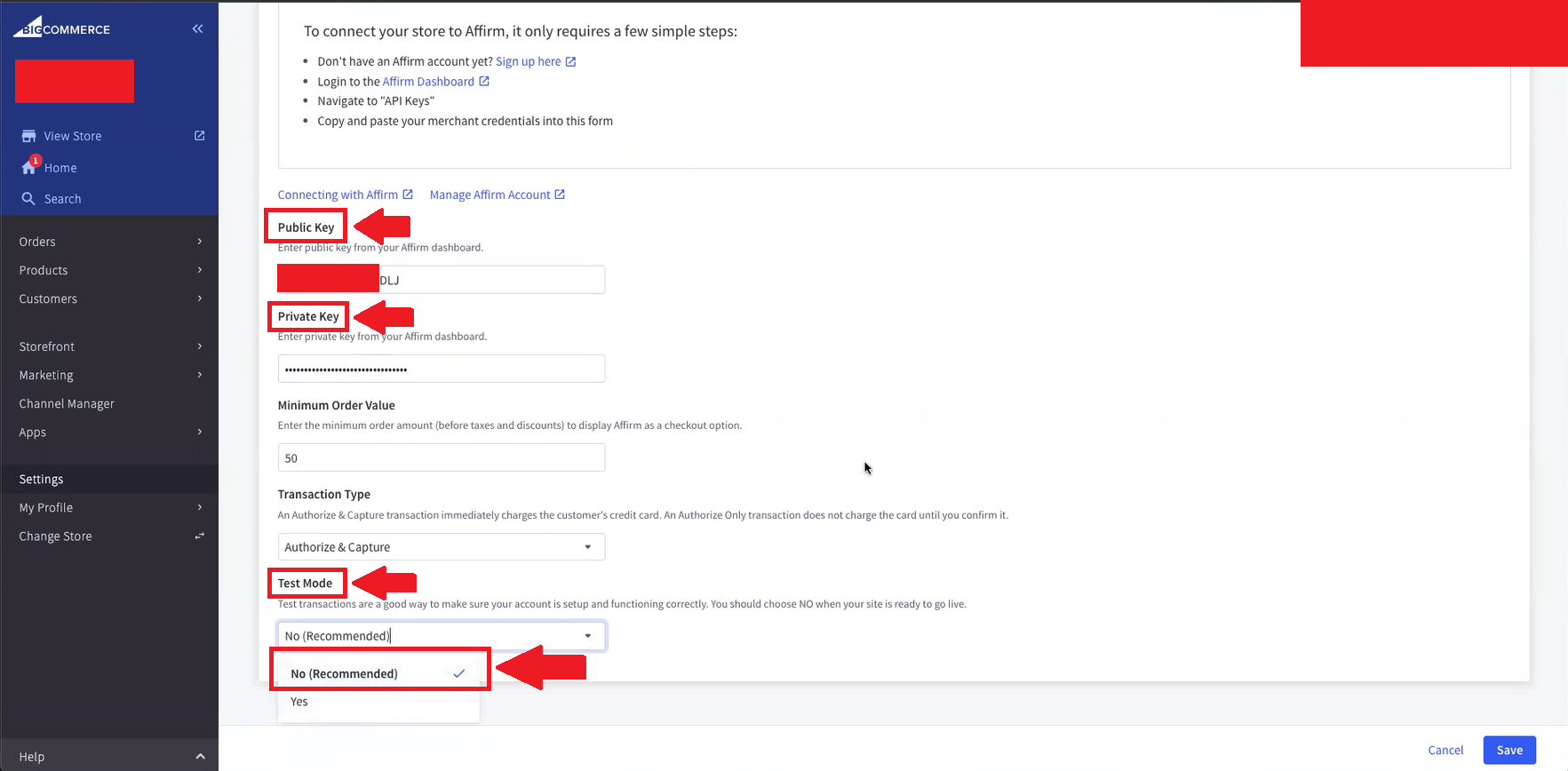Click 'Navigate to "API Keys"' step text

tap(376, 100)
